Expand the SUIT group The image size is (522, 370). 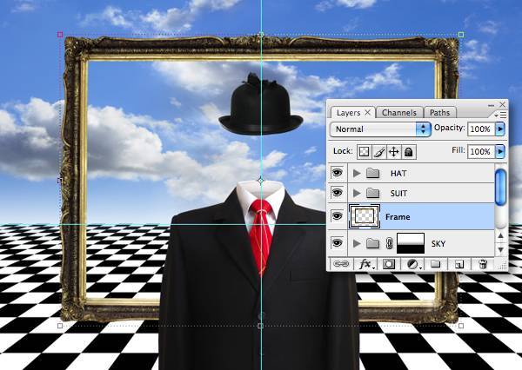coord(357,193)
